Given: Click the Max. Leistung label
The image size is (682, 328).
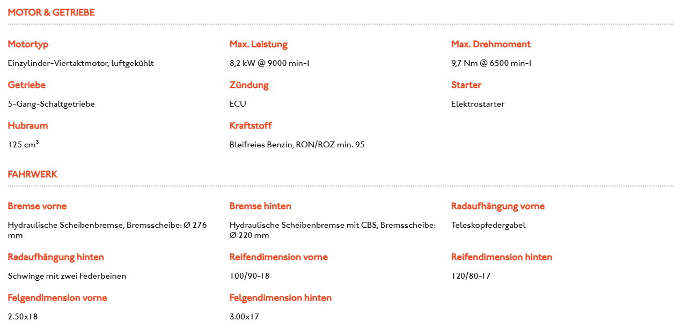Looking at the screenshot, I should [258, 44].
